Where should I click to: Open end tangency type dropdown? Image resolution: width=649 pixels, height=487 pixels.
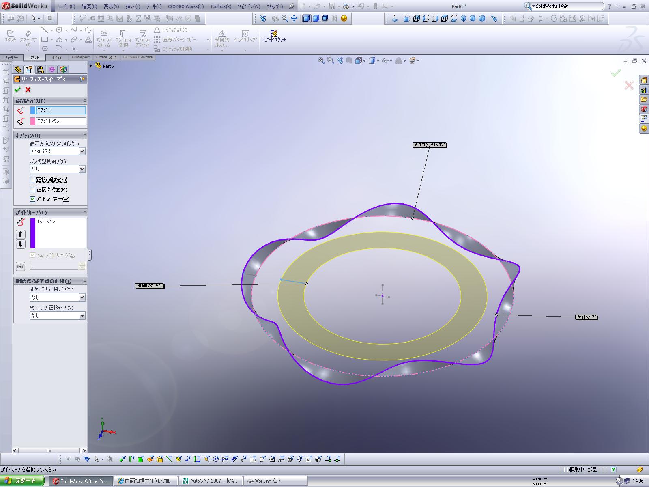pos(82,315)
